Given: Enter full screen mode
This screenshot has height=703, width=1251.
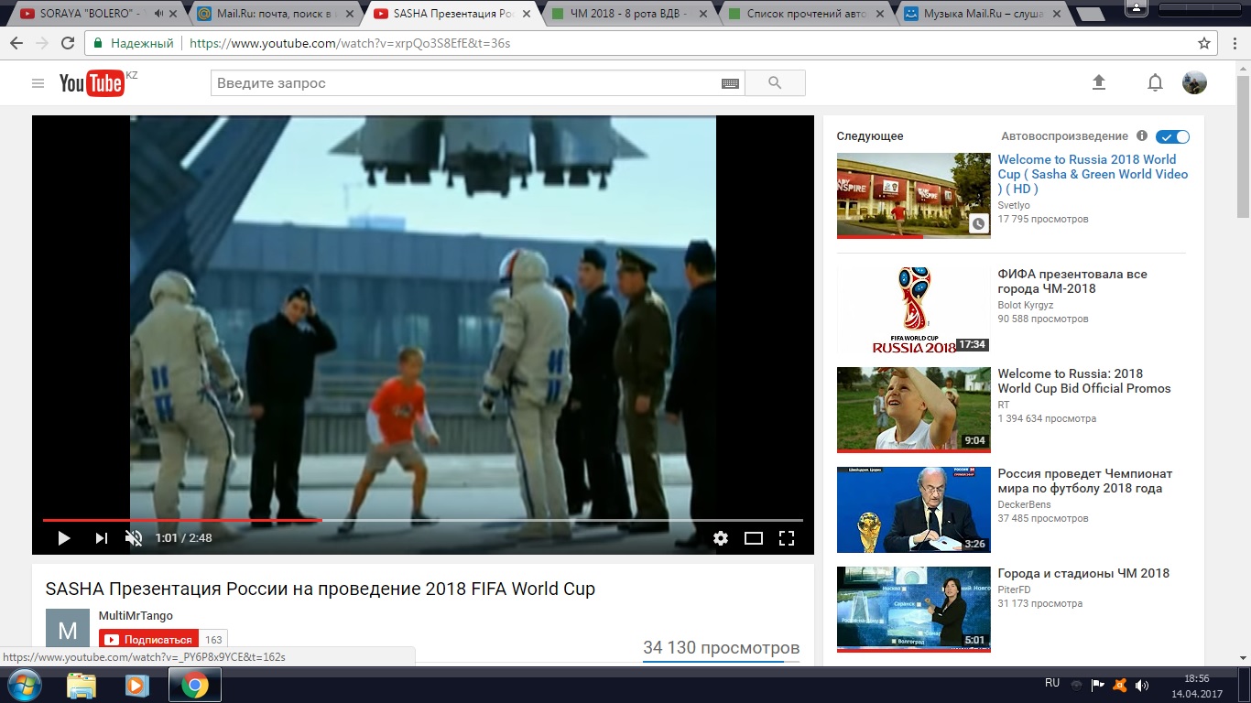Looking at the screenshot, I should [786, 538].
